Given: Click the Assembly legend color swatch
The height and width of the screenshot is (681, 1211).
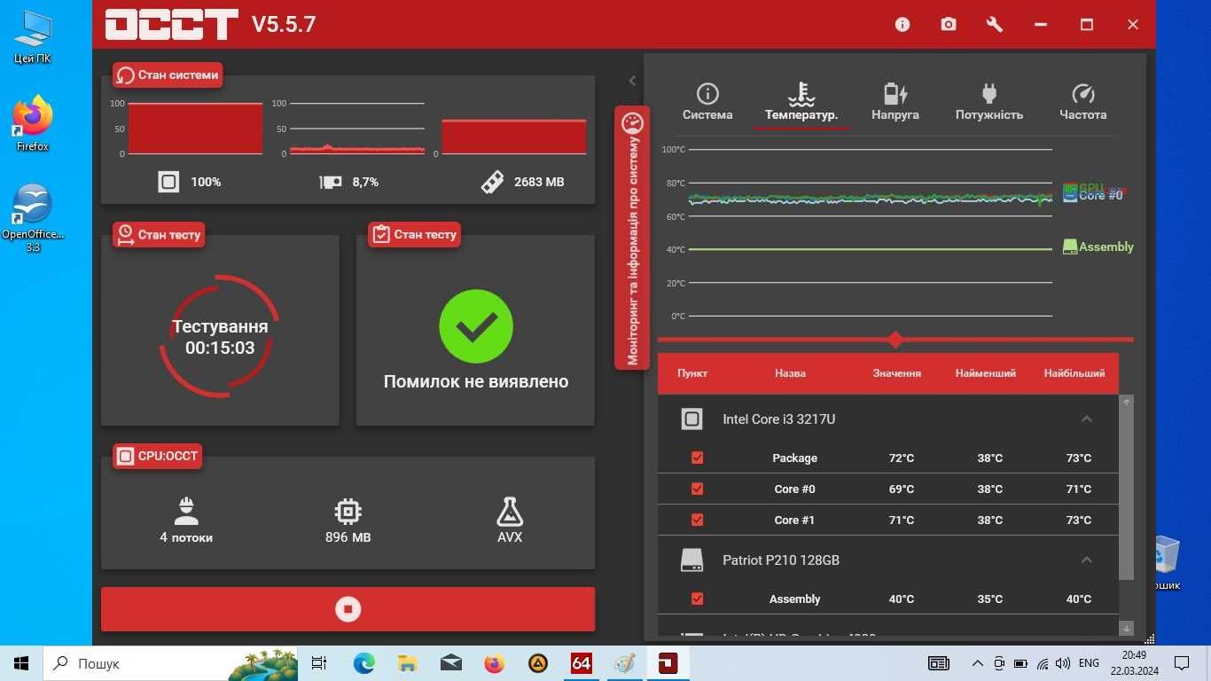Looking at the screenshot, I should 1070,247.
